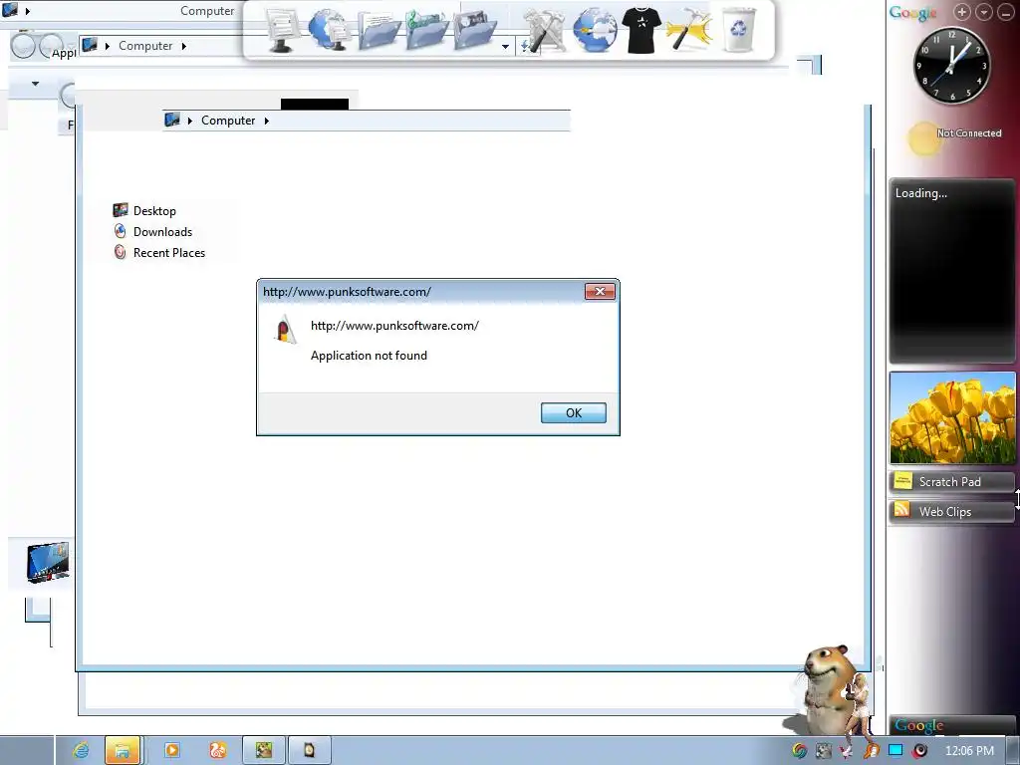Click Computer in the front window breadcrumb
Viewport: 1020px width, 765px height.
228,121
